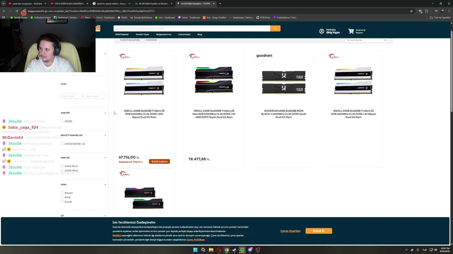Collapse the KİT filter section

[x=105, y=216]
